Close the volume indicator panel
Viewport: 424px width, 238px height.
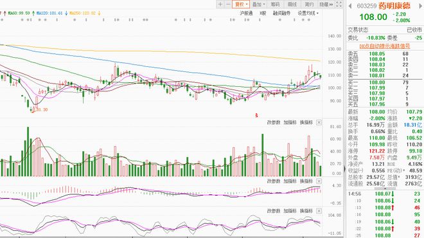(319, 122)
